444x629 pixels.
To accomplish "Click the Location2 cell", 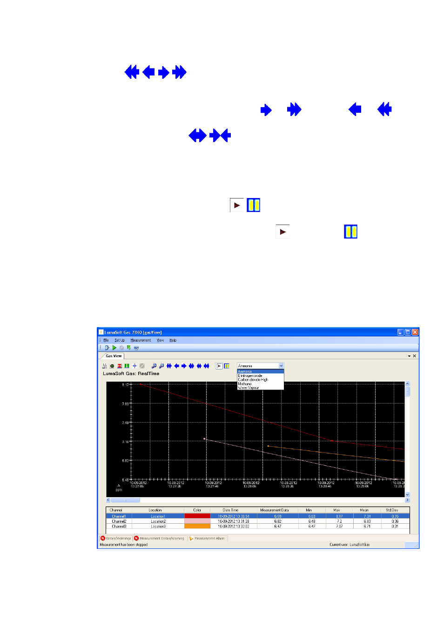I will pos(158,521).
